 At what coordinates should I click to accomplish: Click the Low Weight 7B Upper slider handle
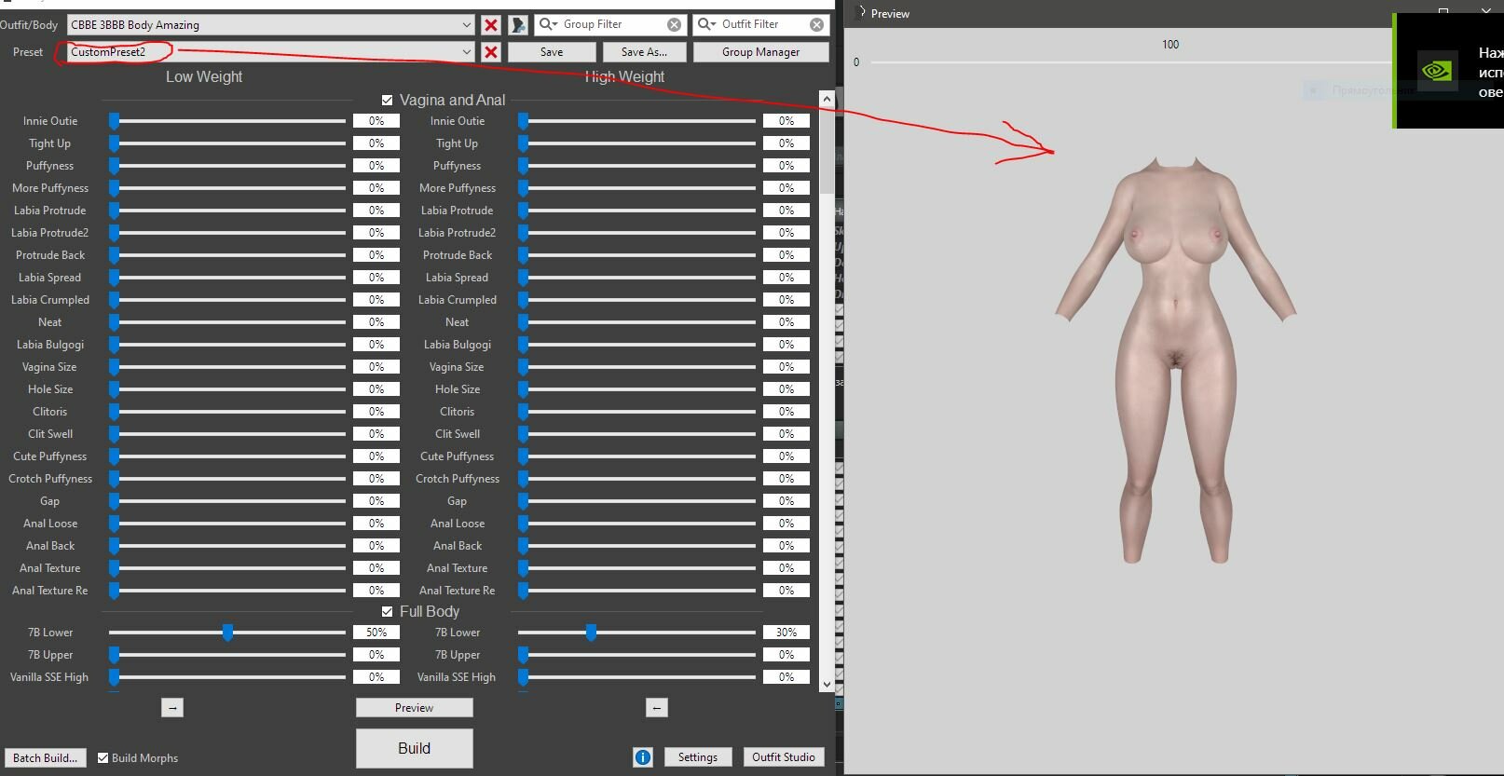tap(114, 655)
